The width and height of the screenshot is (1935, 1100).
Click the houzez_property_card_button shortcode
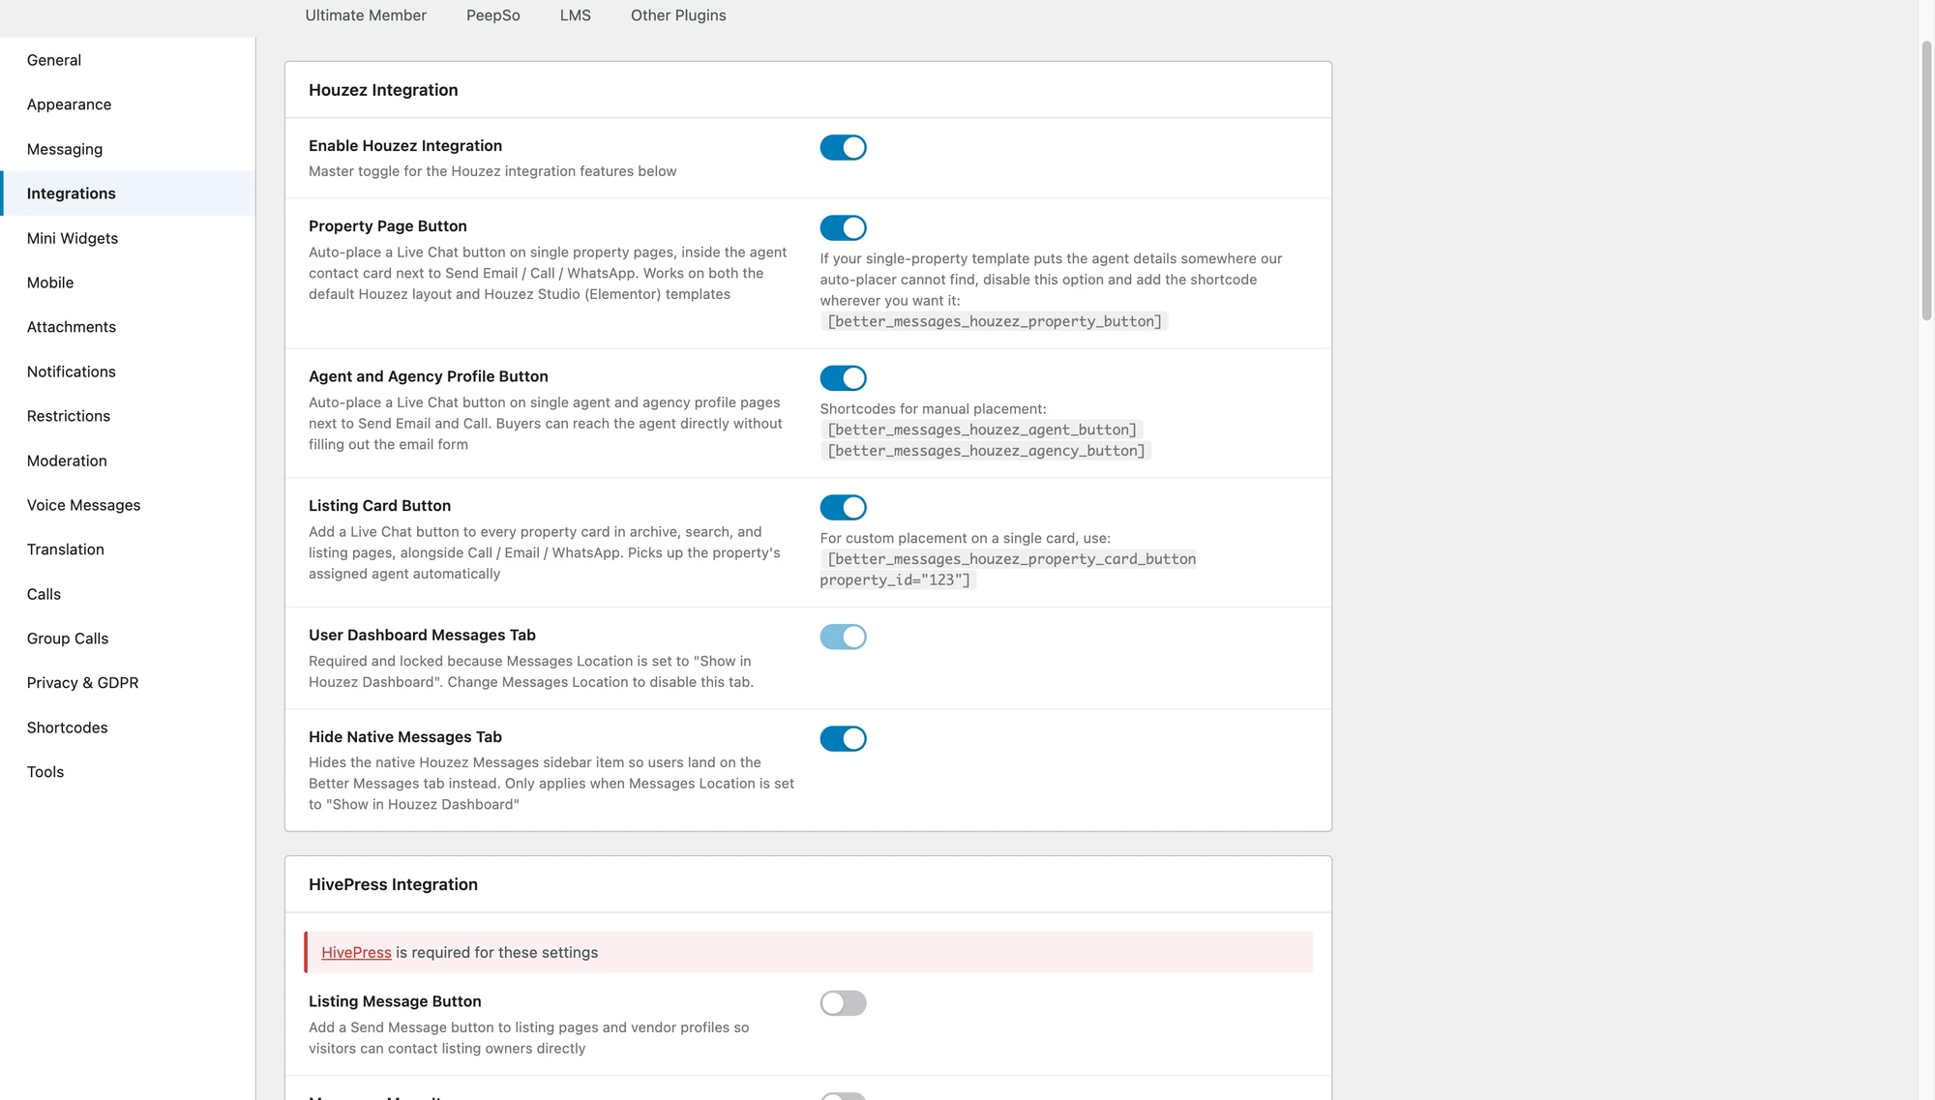pyautogui.click(x=1008, y=570)
